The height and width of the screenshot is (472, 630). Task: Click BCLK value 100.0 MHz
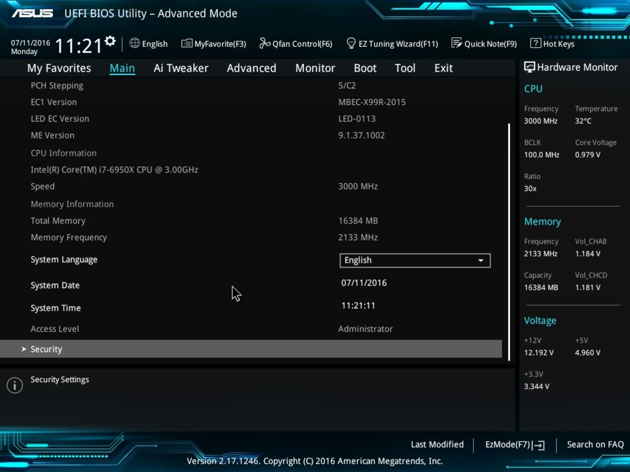[542, 155]
